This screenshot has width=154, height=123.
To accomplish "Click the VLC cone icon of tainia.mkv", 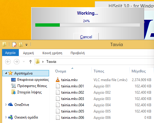I will pyautogui.click(x=58, y=80).
